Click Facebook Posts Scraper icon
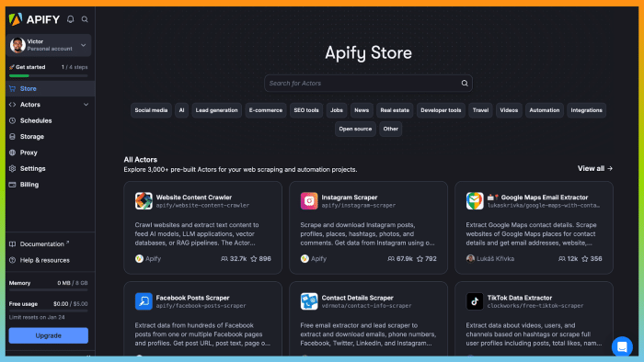 144,301
